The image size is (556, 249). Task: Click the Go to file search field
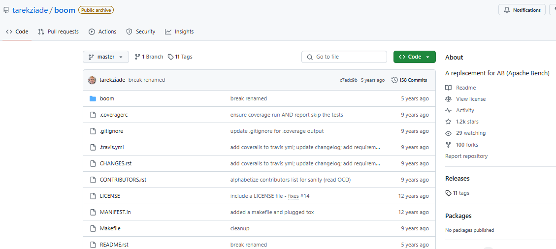coord(344,57)
